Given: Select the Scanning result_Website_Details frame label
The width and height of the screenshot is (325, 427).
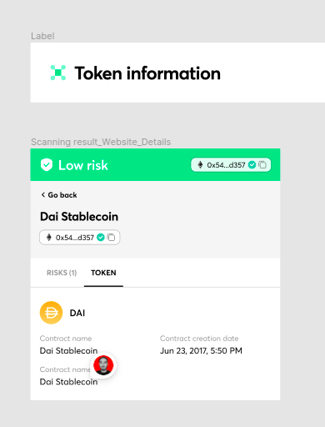Looking at the screenshot, I should coord(101,142).
